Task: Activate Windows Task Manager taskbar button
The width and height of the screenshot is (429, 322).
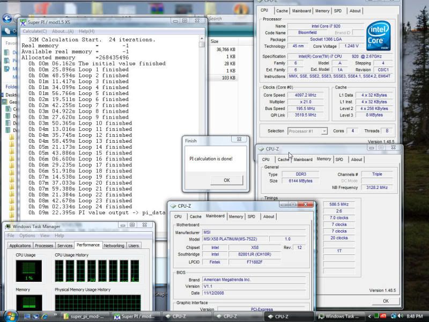Action: pos(339,317)
